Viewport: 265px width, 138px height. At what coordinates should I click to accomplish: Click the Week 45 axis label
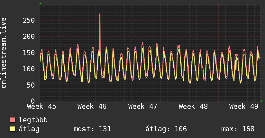tap(41, 107)
